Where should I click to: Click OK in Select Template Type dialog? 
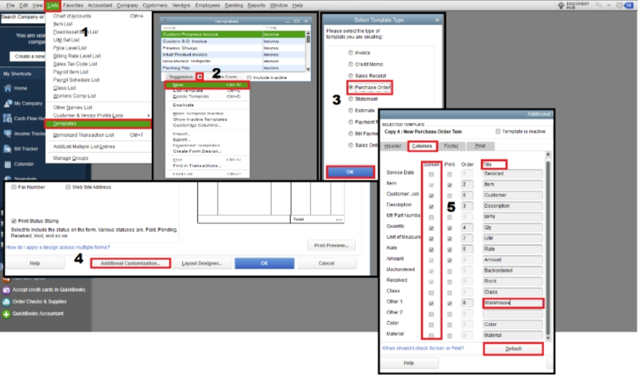350,172
